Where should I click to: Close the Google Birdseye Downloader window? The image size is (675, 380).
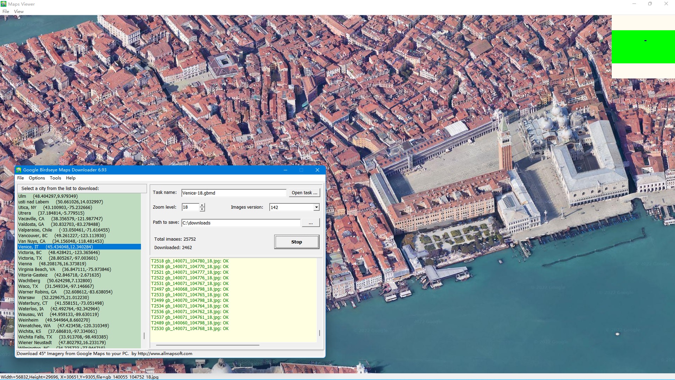pyautogui.click(x=317, y=170)
